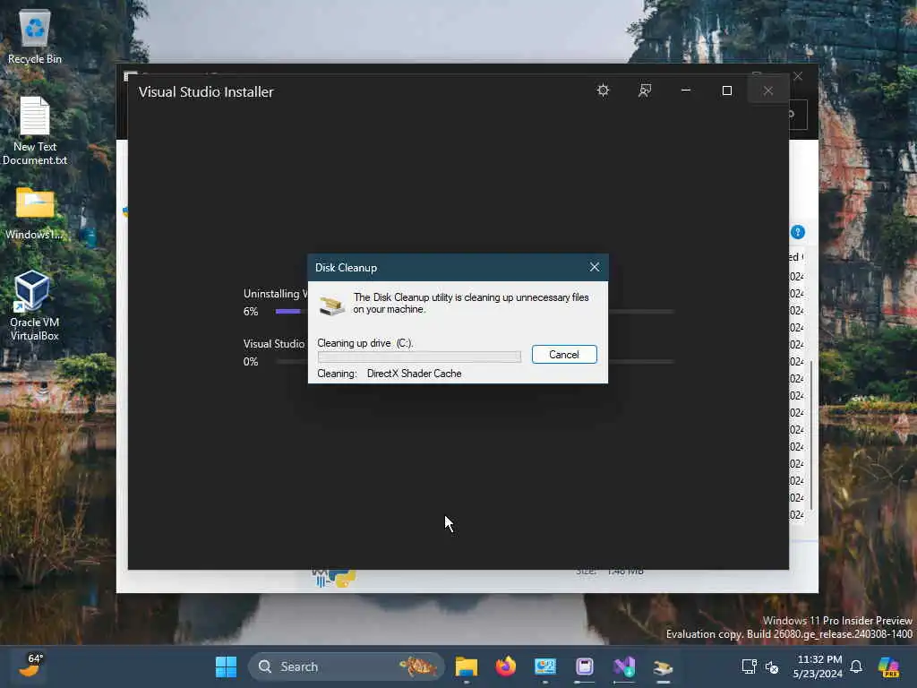This screenshot has height=688, width=917.
Task: Open File Explorer from the taskbar
Action: (467, 666)
